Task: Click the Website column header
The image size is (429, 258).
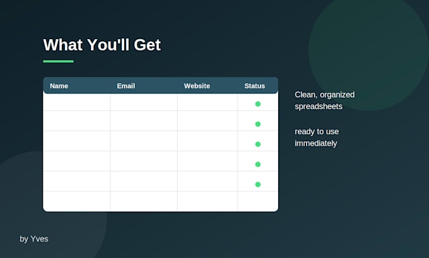Action: 197,86
